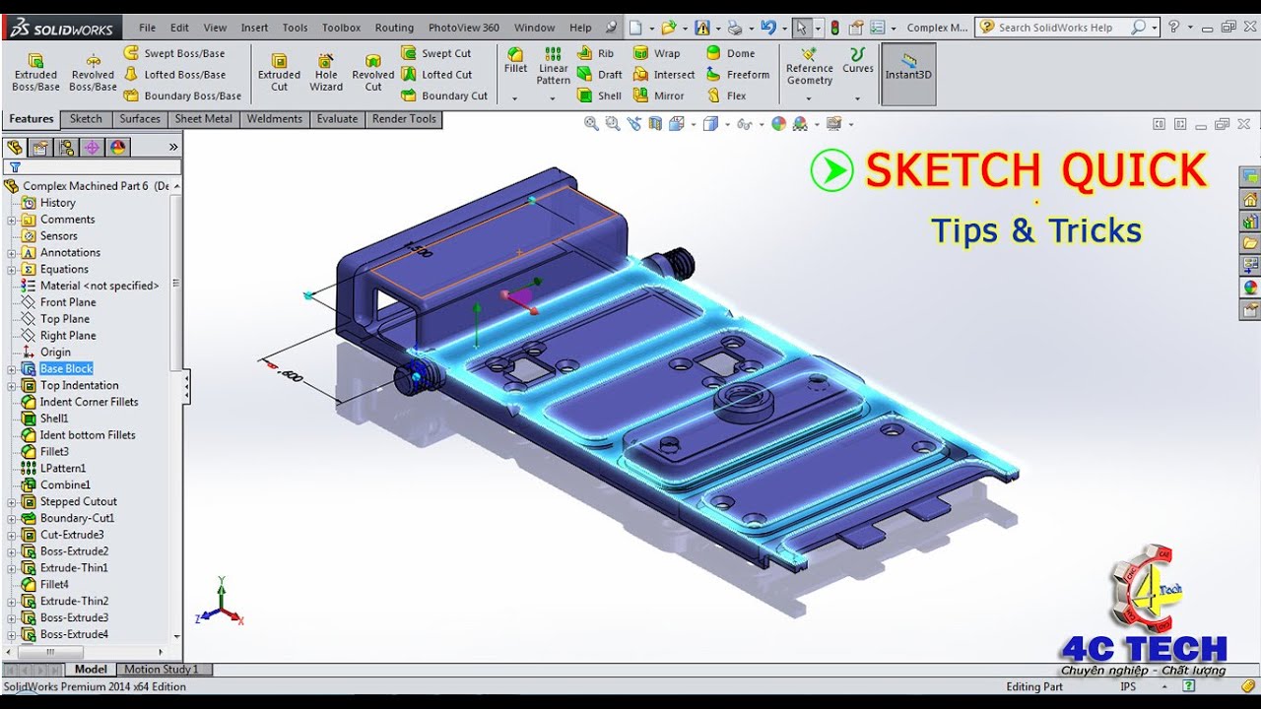
Task: Expand the panel tabs with double chevron
Action: click(173, 148)
